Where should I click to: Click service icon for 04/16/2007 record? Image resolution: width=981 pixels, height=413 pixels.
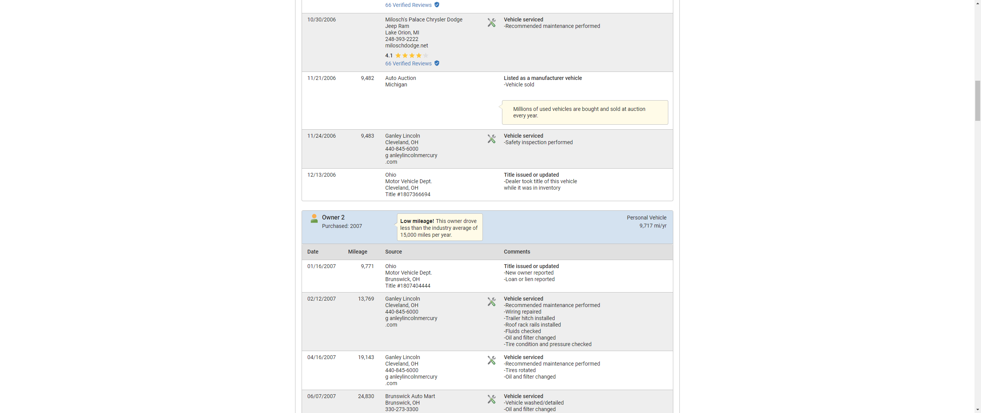pos(491,360)
